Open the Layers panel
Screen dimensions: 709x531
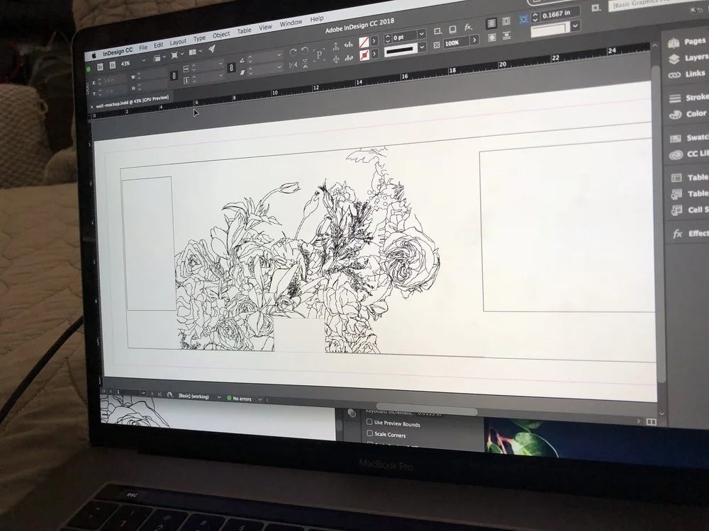click(x=688, y=58)
